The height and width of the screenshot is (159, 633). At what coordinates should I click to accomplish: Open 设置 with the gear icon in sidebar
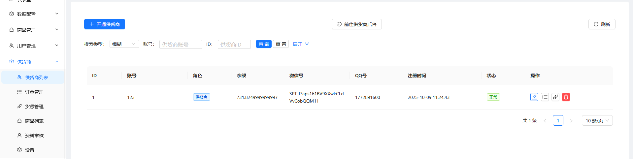coord(29,150)
